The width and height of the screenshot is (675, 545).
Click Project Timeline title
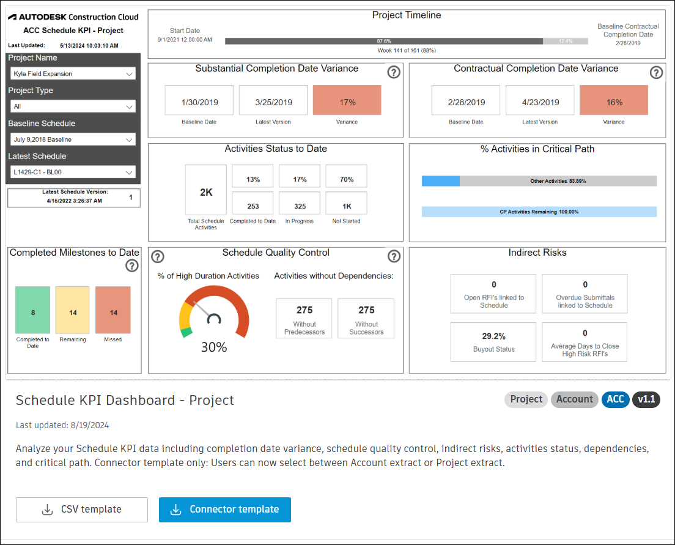click(x=407, y=15)
